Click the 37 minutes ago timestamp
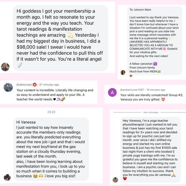The width and height of the screenshot is (186, 186). click(49, 85)
